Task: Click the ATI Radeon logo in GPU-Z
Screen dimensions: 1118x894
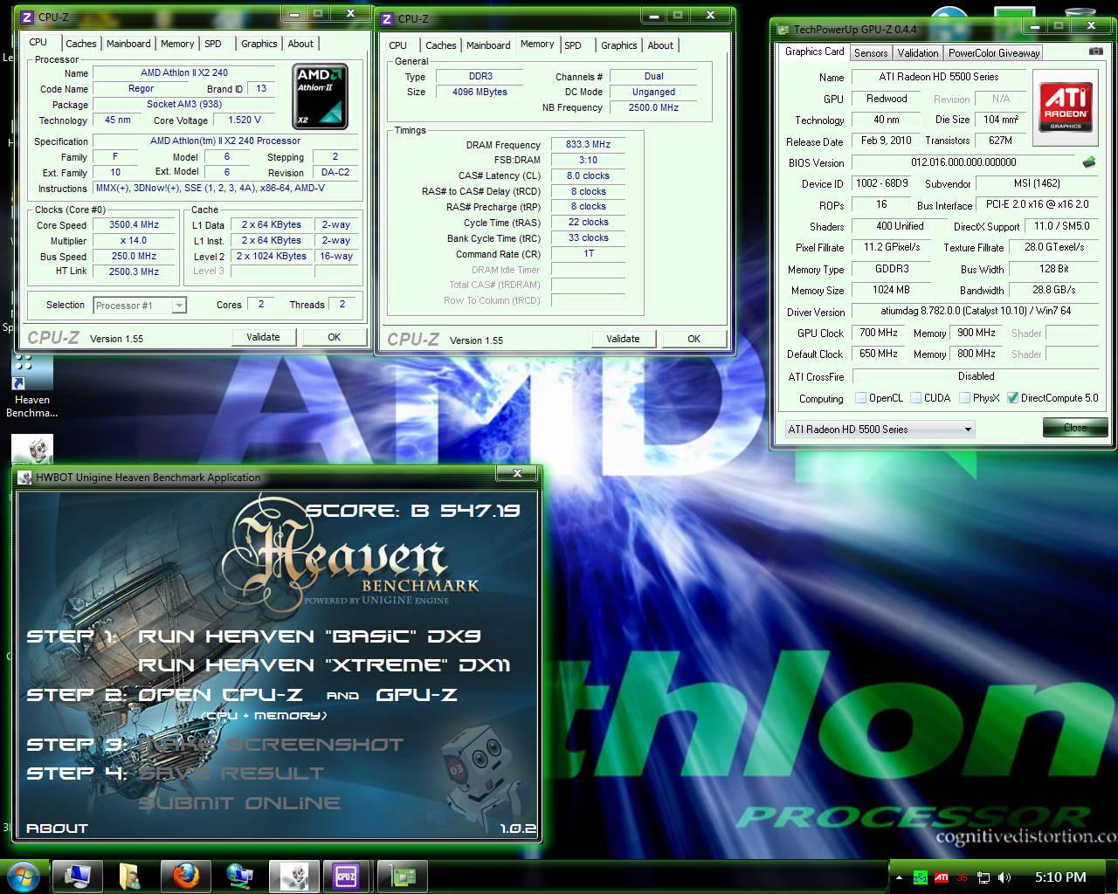Action: click(x=1066, y=107)
